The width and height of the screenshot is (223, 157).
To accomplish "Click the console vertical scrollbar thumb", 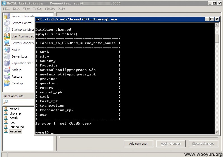I will [x=217, y=39].
